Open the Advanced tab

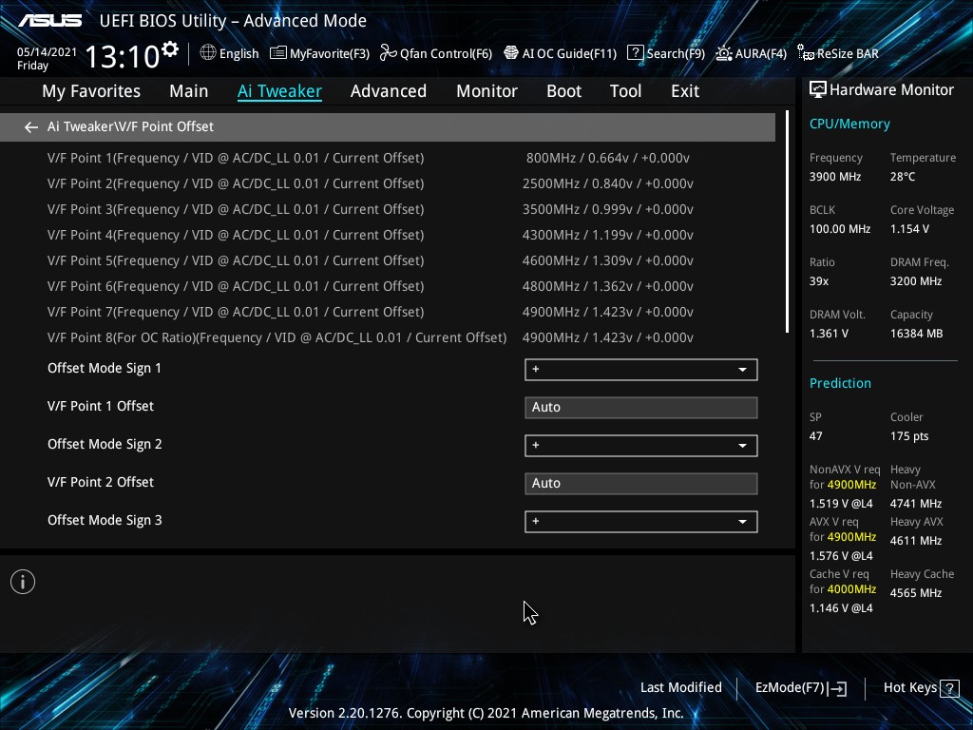click(x=389, y=91)
